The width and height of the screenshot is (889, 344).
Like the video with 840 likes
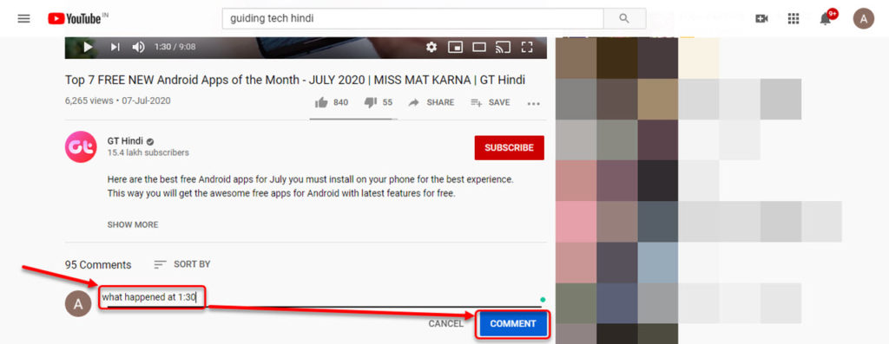coord(332,102)
